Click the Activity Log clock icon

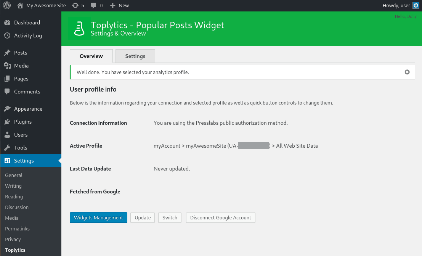coord(7,35)
